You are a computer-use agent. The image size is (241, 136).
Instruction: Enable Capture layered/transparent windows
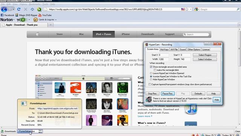[x=150, y=84]
